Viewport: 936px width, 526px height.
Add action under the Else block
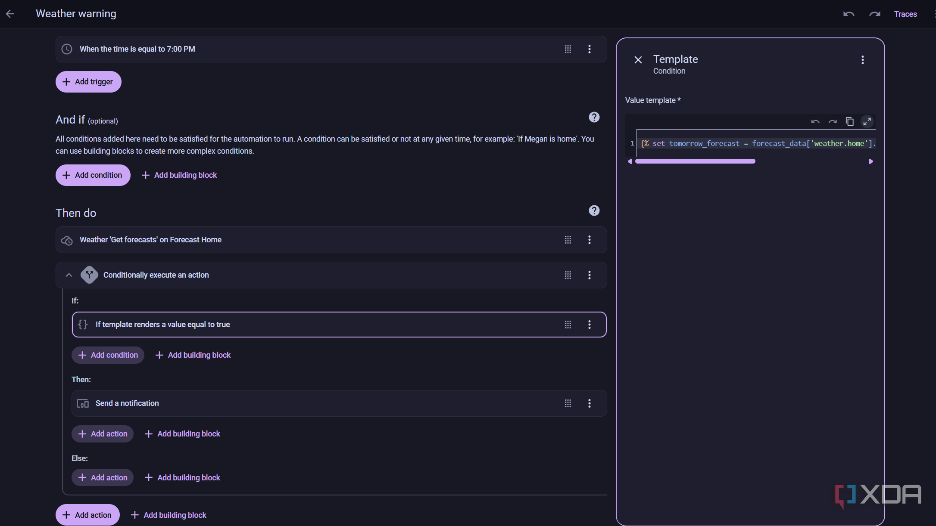point(103,478)
